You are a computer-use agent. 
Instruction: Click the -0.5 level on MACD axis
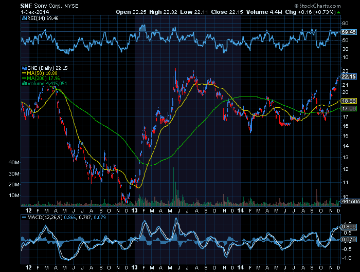click(x=347, y=249)
